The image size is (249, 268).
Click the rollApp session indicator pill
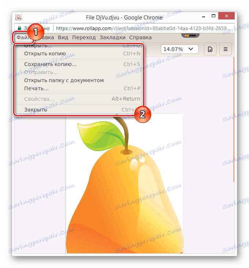click(190, 36)
